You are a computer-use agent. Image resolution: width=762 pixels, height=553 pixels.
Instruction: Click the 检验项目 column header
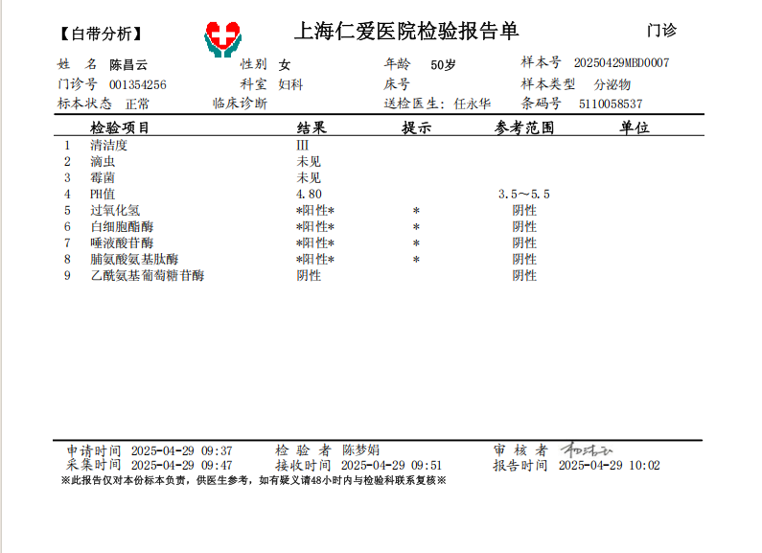click(x=120, y=127)
